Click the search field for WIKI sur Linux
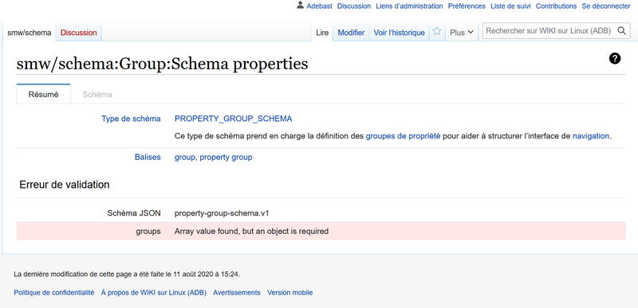 click(549, 31)
